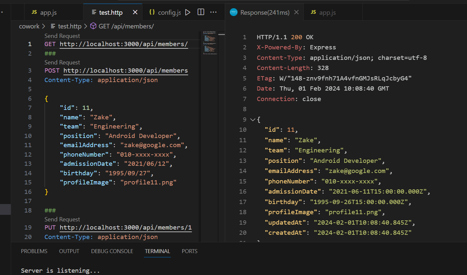Viewport: 467px width, 275px height.
Task: Open the PROBLEMS panel tab
Action: pyautogui.click(x=34, y=251)
